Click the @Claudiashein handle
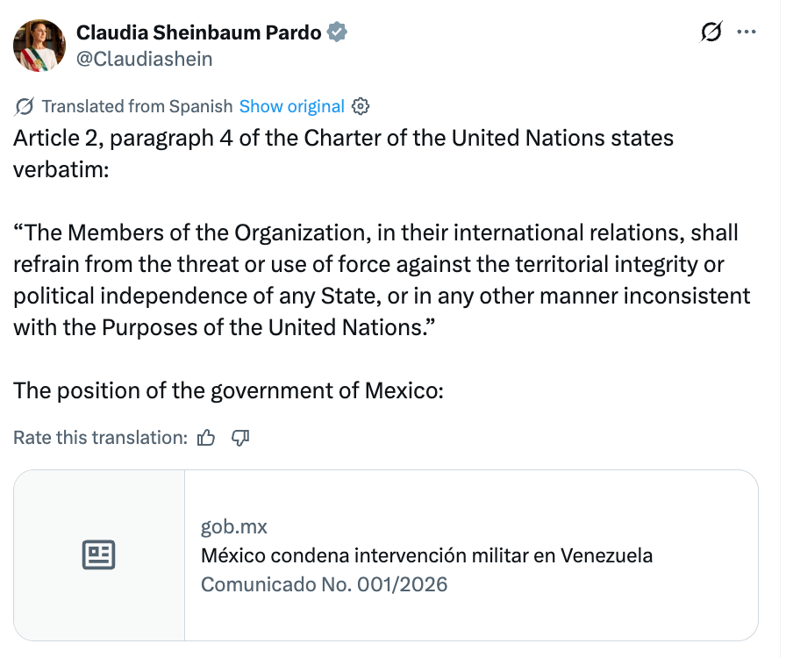Image resolution: width=786 pixels, height=658 pixels. point(145,59)
